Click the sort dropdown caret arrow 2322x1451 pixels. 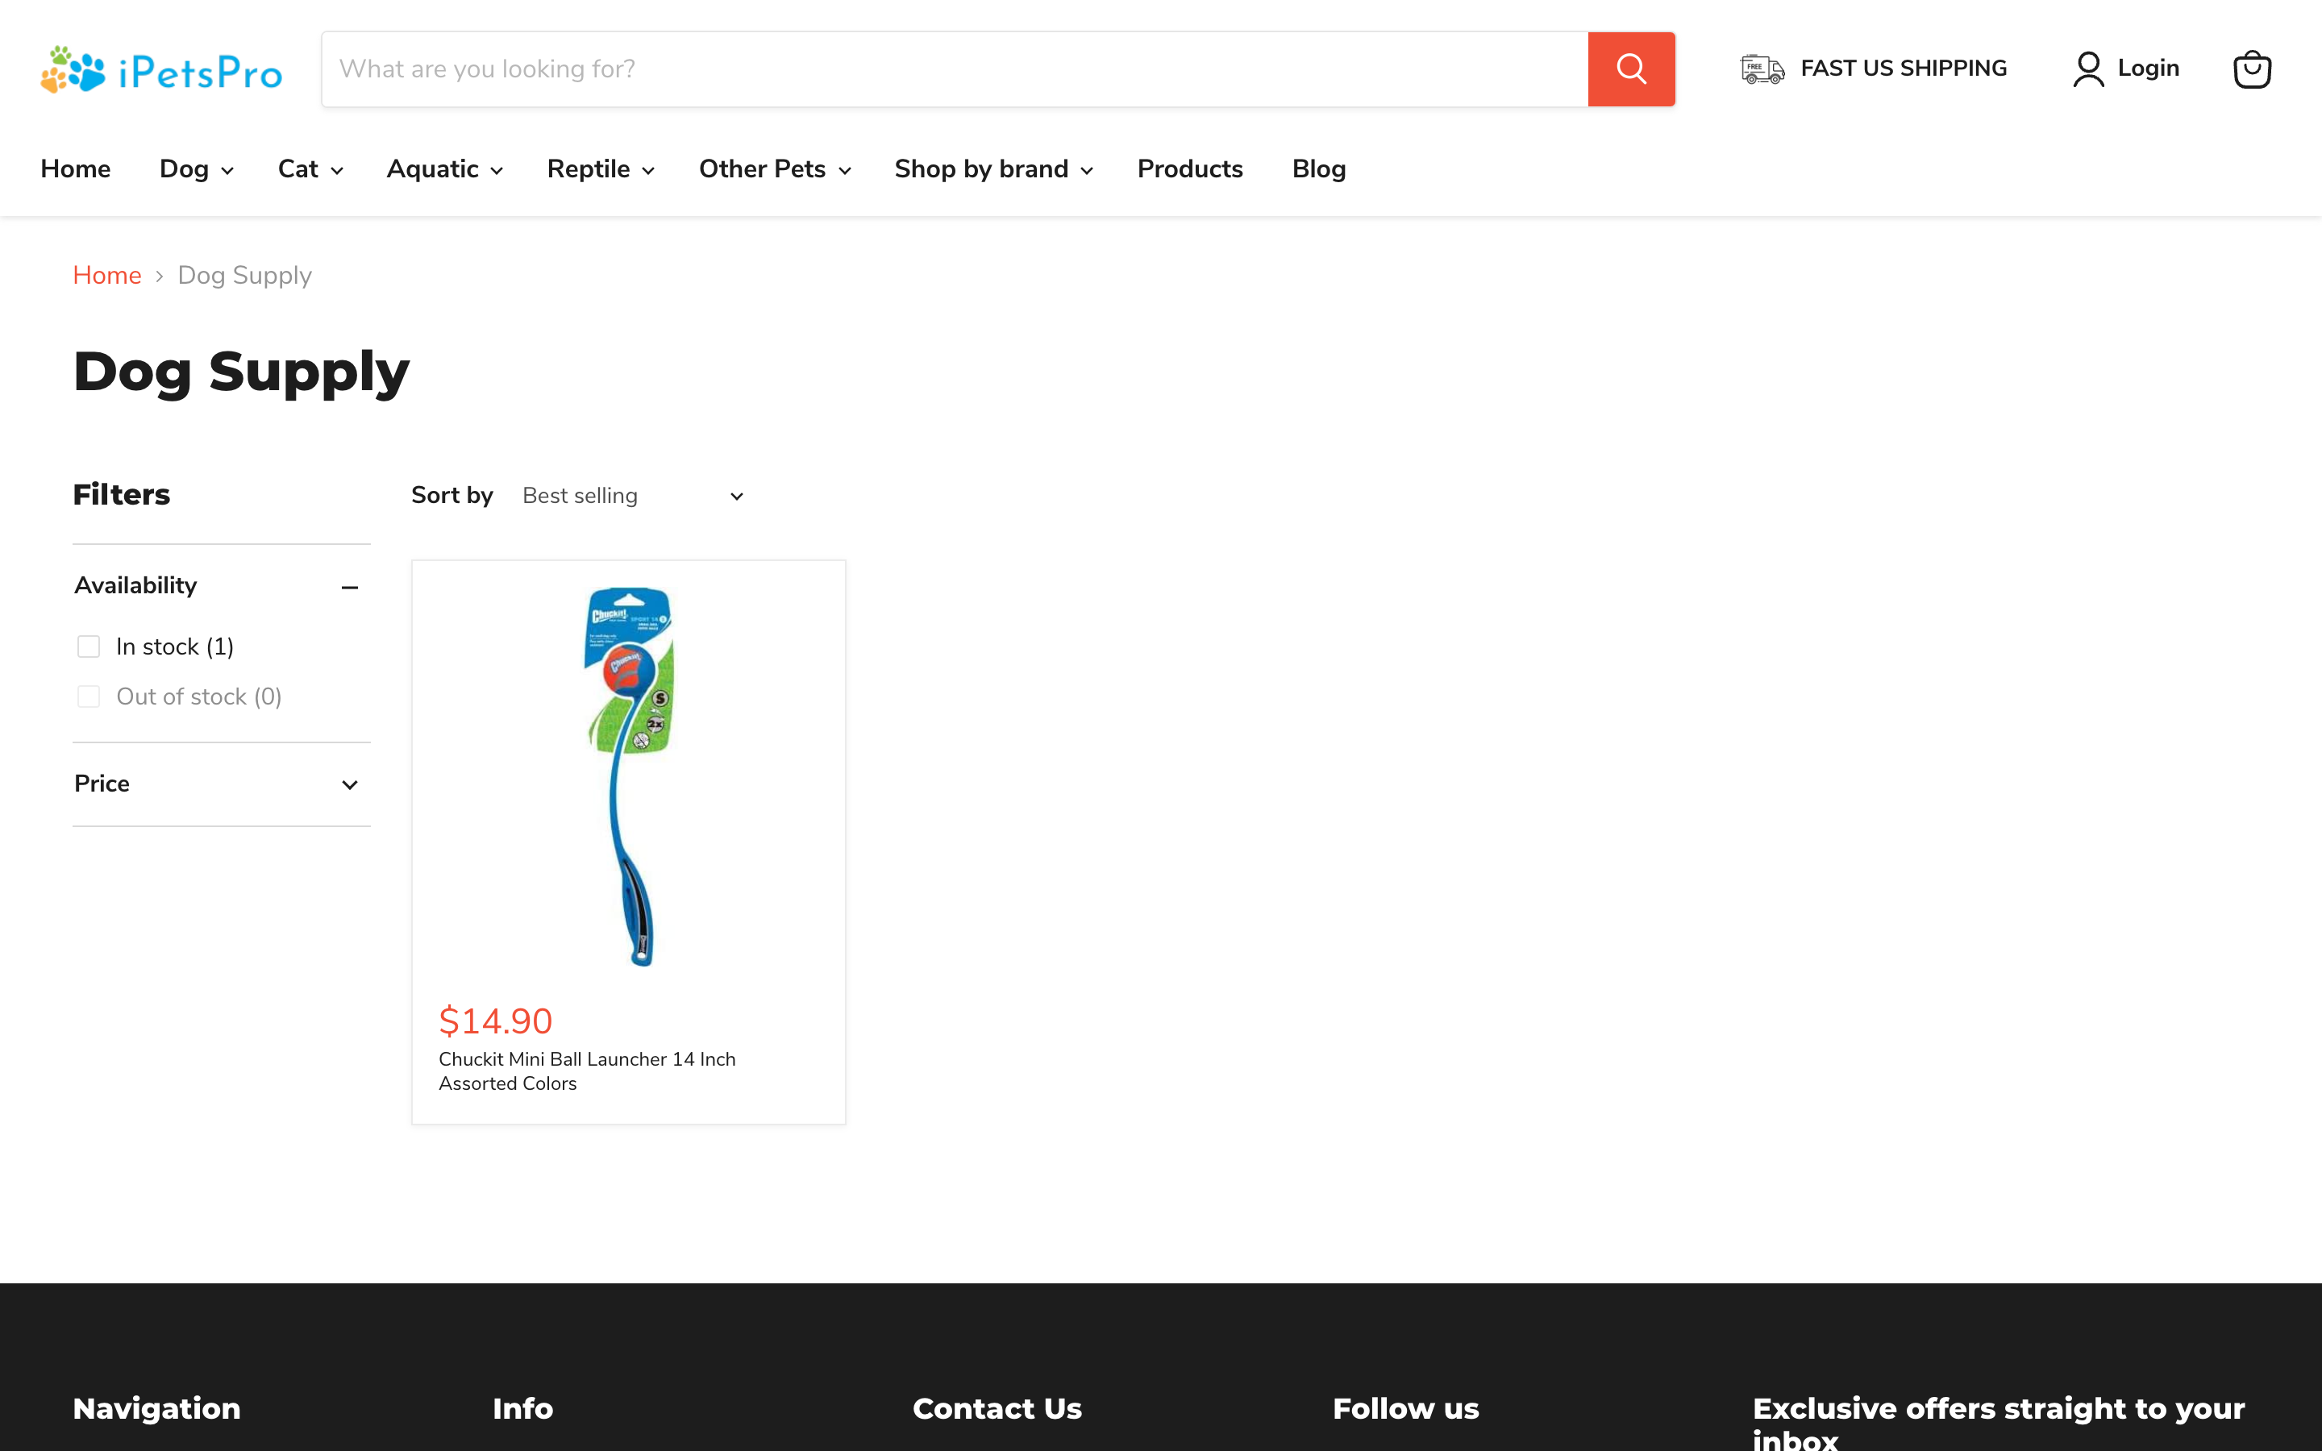point(735,496)
